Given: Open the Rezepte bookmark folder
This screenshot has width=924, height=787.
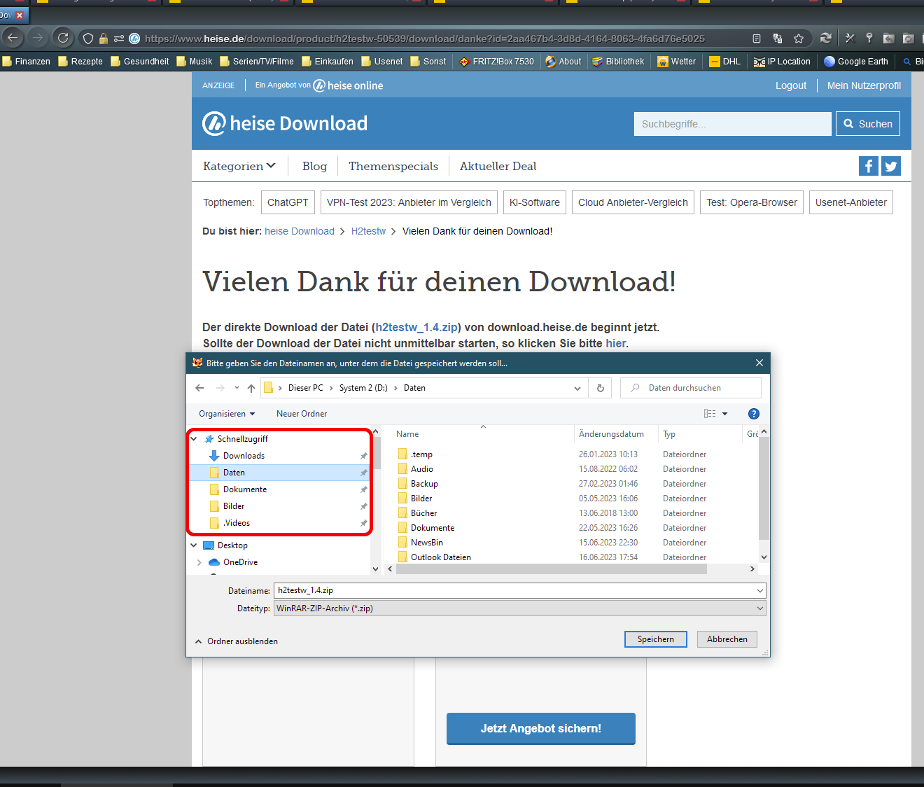Looking at the screenshot, I should pos(80,62).
